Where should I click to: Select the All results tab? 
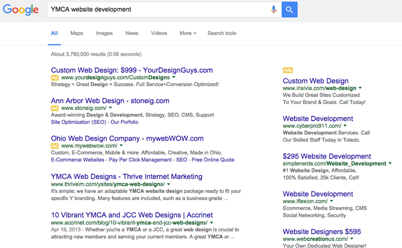[x=55, y=33]
